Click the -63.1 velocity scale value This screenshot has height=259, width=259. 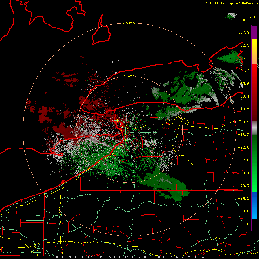pyautogui.click(x=244, y=173)
